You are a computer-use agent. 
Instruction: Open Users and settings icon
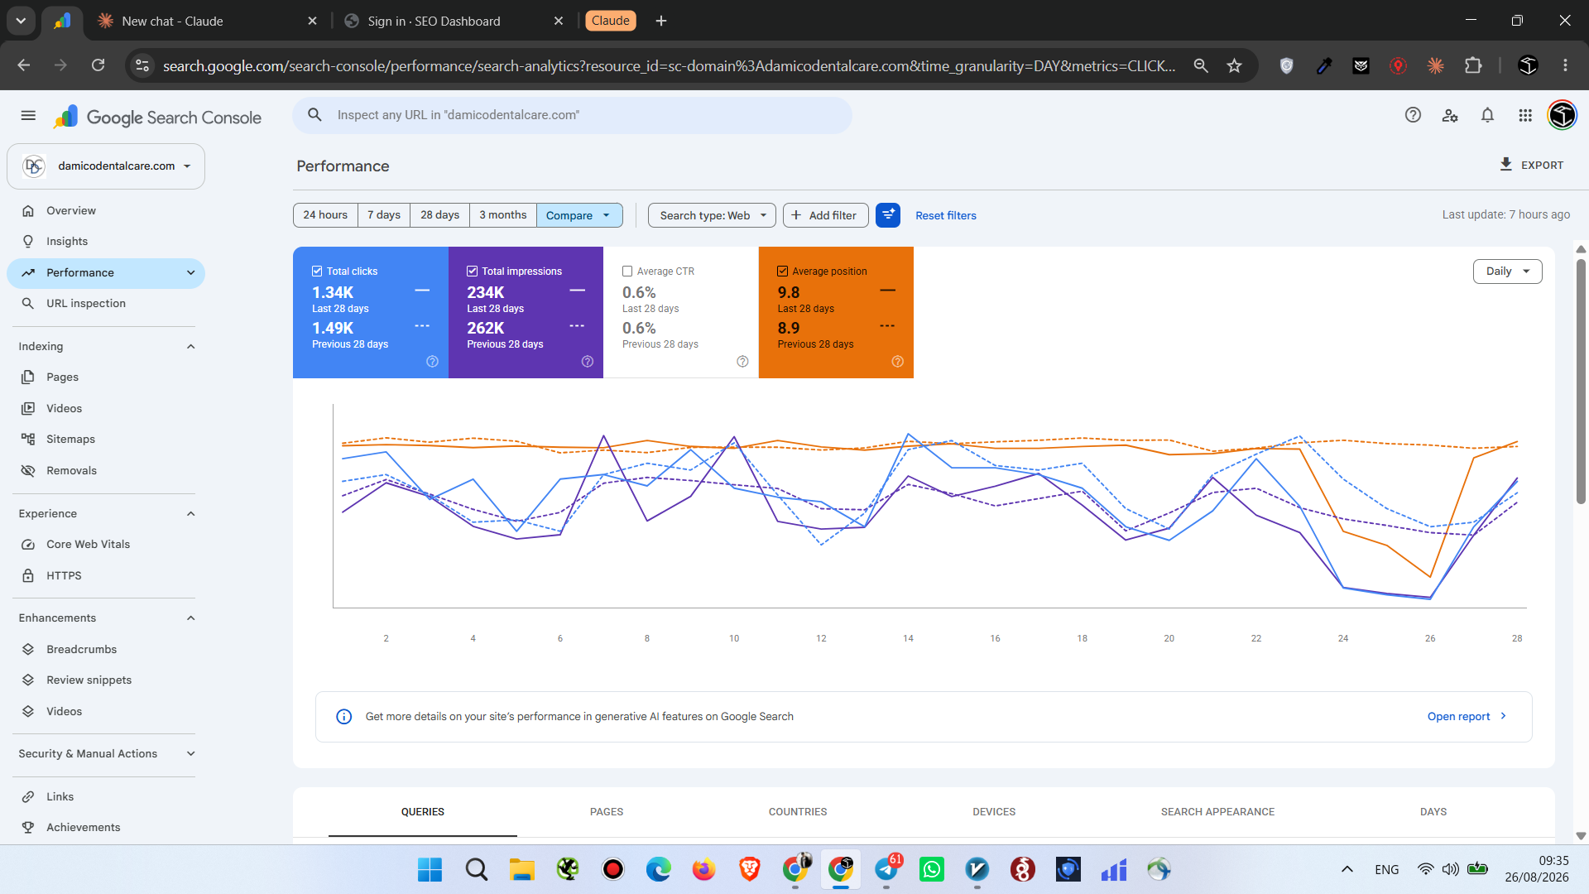1450,115
